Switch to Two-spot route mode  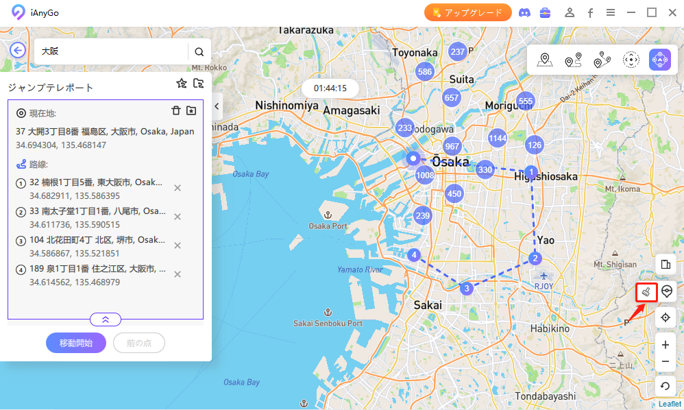pos(573,60)
